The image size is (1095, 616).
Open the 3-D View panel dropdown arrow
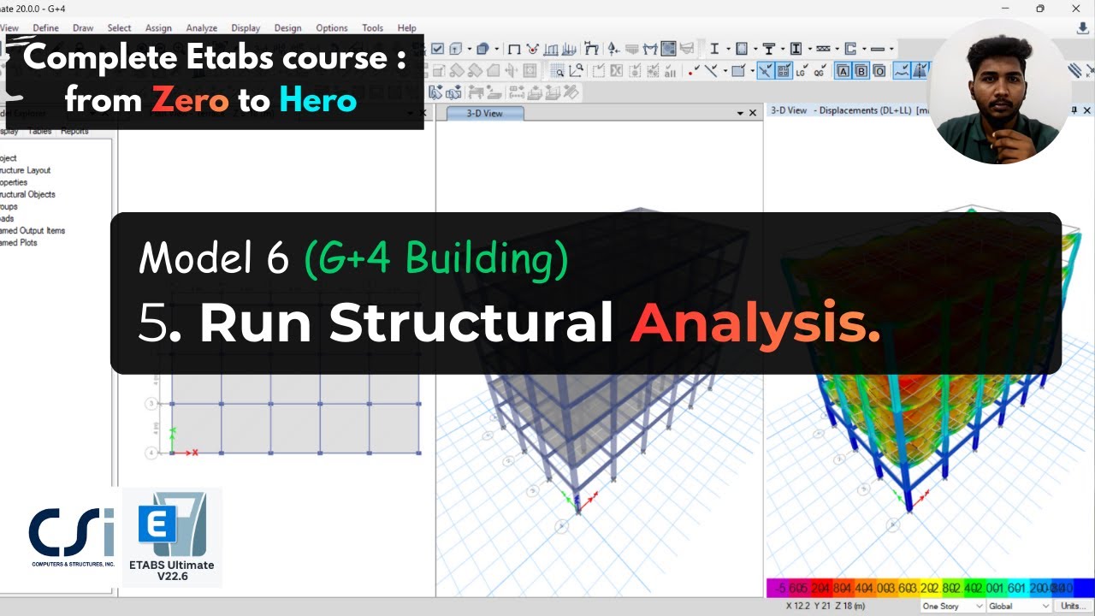click(x=741, y=113)
